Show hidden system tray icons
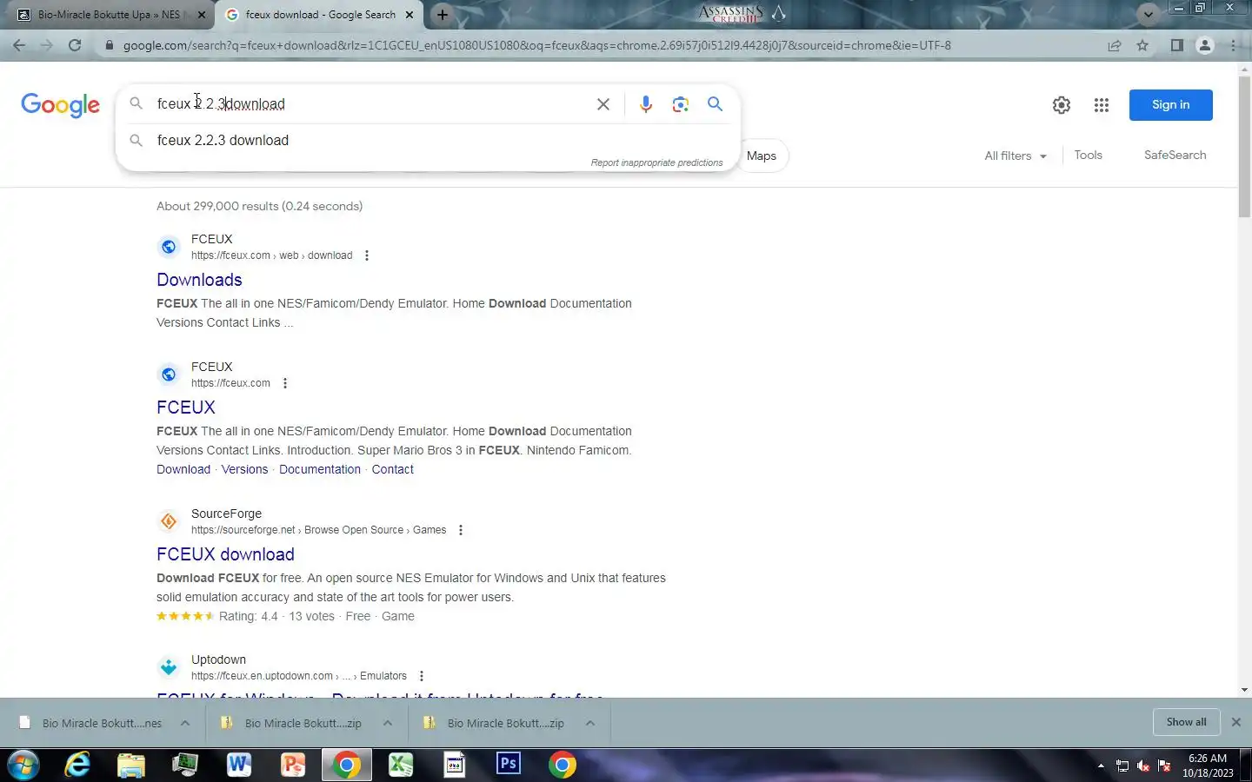The width and height of the screenshot is (1252, 782). 1101,765
